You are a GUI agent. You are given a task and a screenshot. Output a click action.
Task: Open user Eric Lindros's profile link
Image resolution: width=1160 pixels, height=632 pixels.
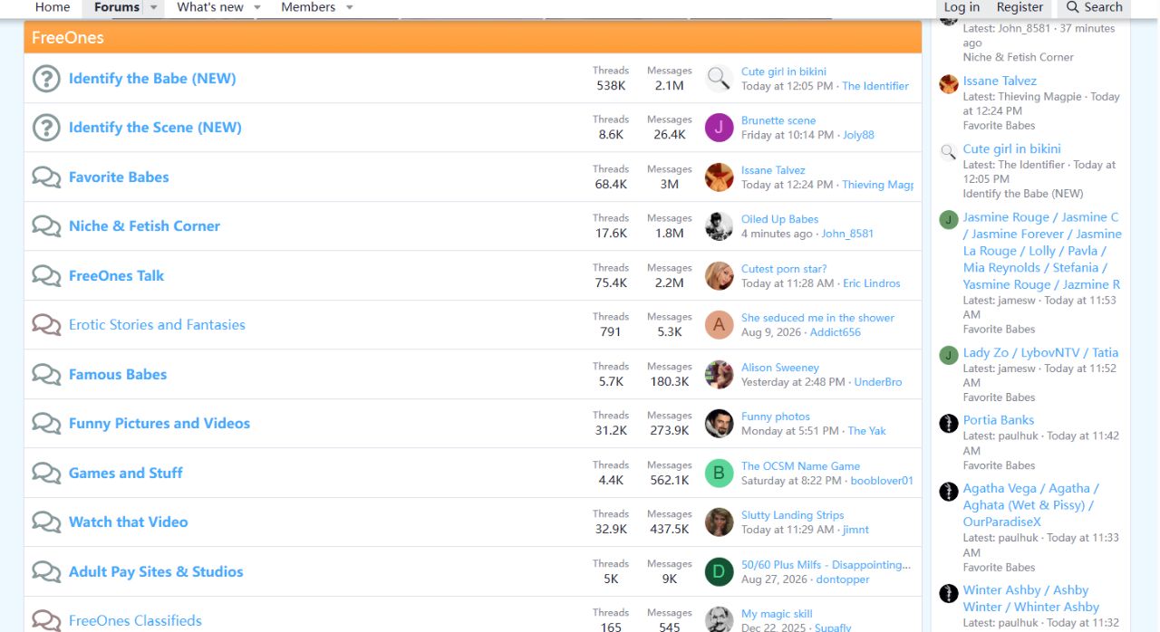[x=872, y=283]
